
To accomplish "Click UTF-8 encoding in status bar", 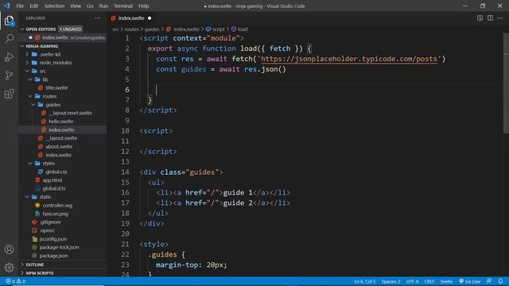I will tap(412, 281).
